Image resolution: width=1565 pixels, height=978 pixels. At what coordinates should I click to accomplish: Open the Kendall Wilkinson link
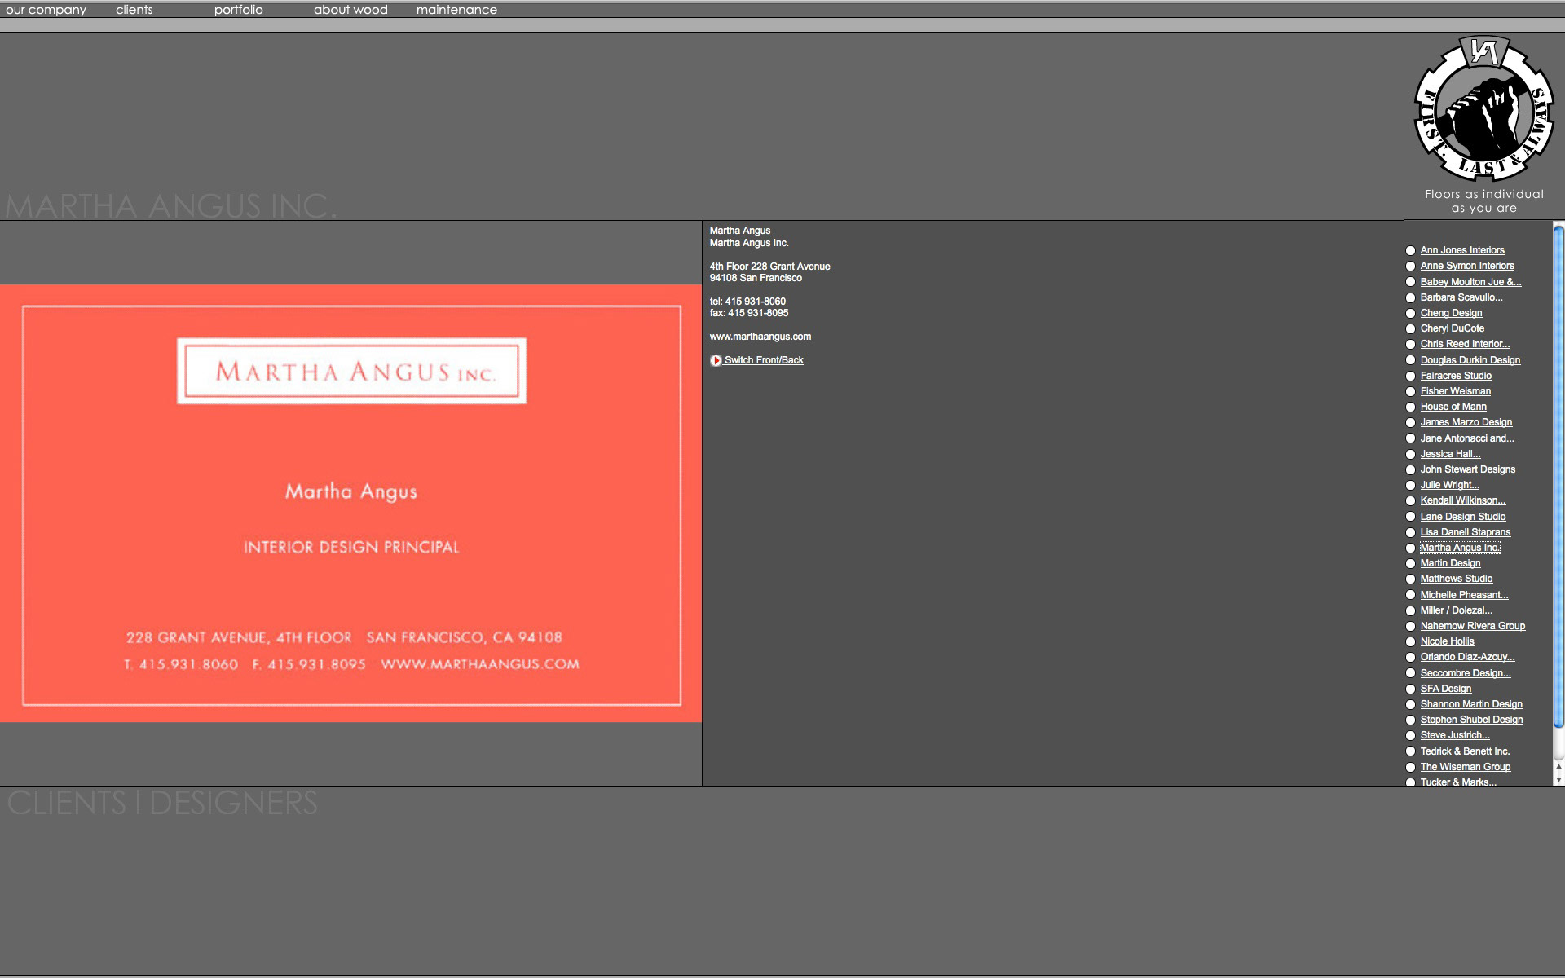tap(1463, 500)
